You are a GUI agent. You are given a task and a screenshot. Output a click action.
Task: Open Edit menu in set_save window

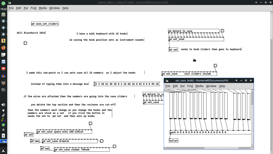pyautogui.click(x=175, y=86)
